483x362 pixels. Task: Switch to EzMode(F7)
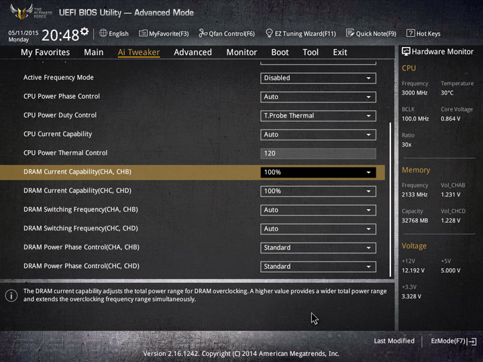453,341
